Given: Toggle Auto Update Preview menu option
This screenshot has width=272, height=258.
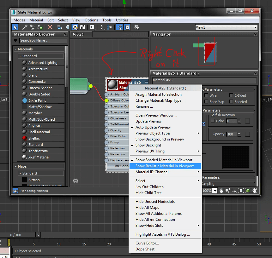Looking at the screenshot, I should (x=166, y=127).
